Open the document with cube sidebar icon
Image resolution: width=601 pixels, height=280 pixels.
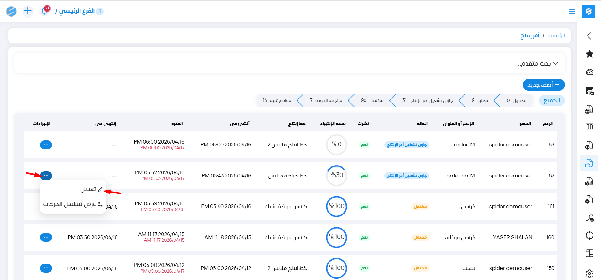point(589,181)
